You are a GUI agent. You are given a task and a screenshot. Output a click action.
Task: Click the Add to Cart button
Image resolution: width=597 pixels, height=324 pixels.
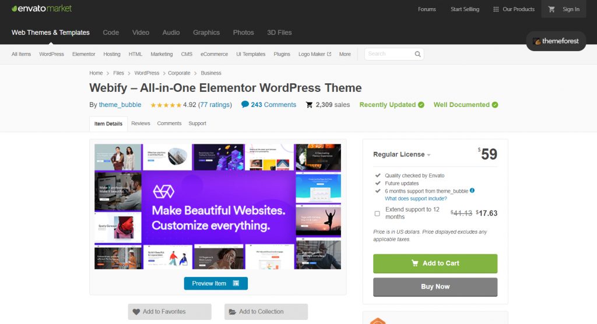[x=435, y=264]
